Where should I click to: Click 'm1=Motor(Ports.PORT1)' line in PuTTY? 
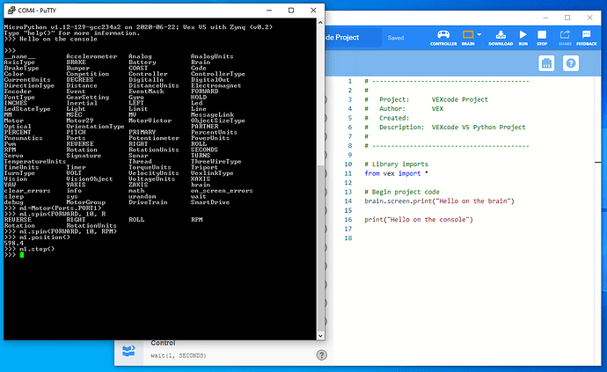point(60,208)
